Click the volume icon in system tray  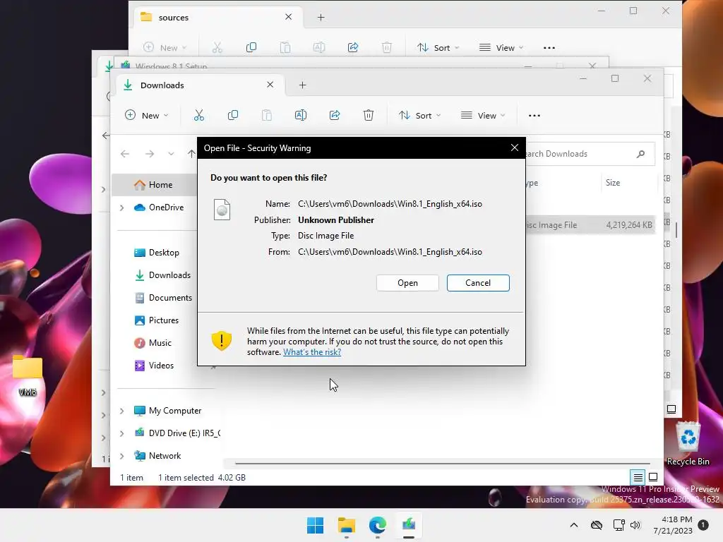tap(635, 525)
